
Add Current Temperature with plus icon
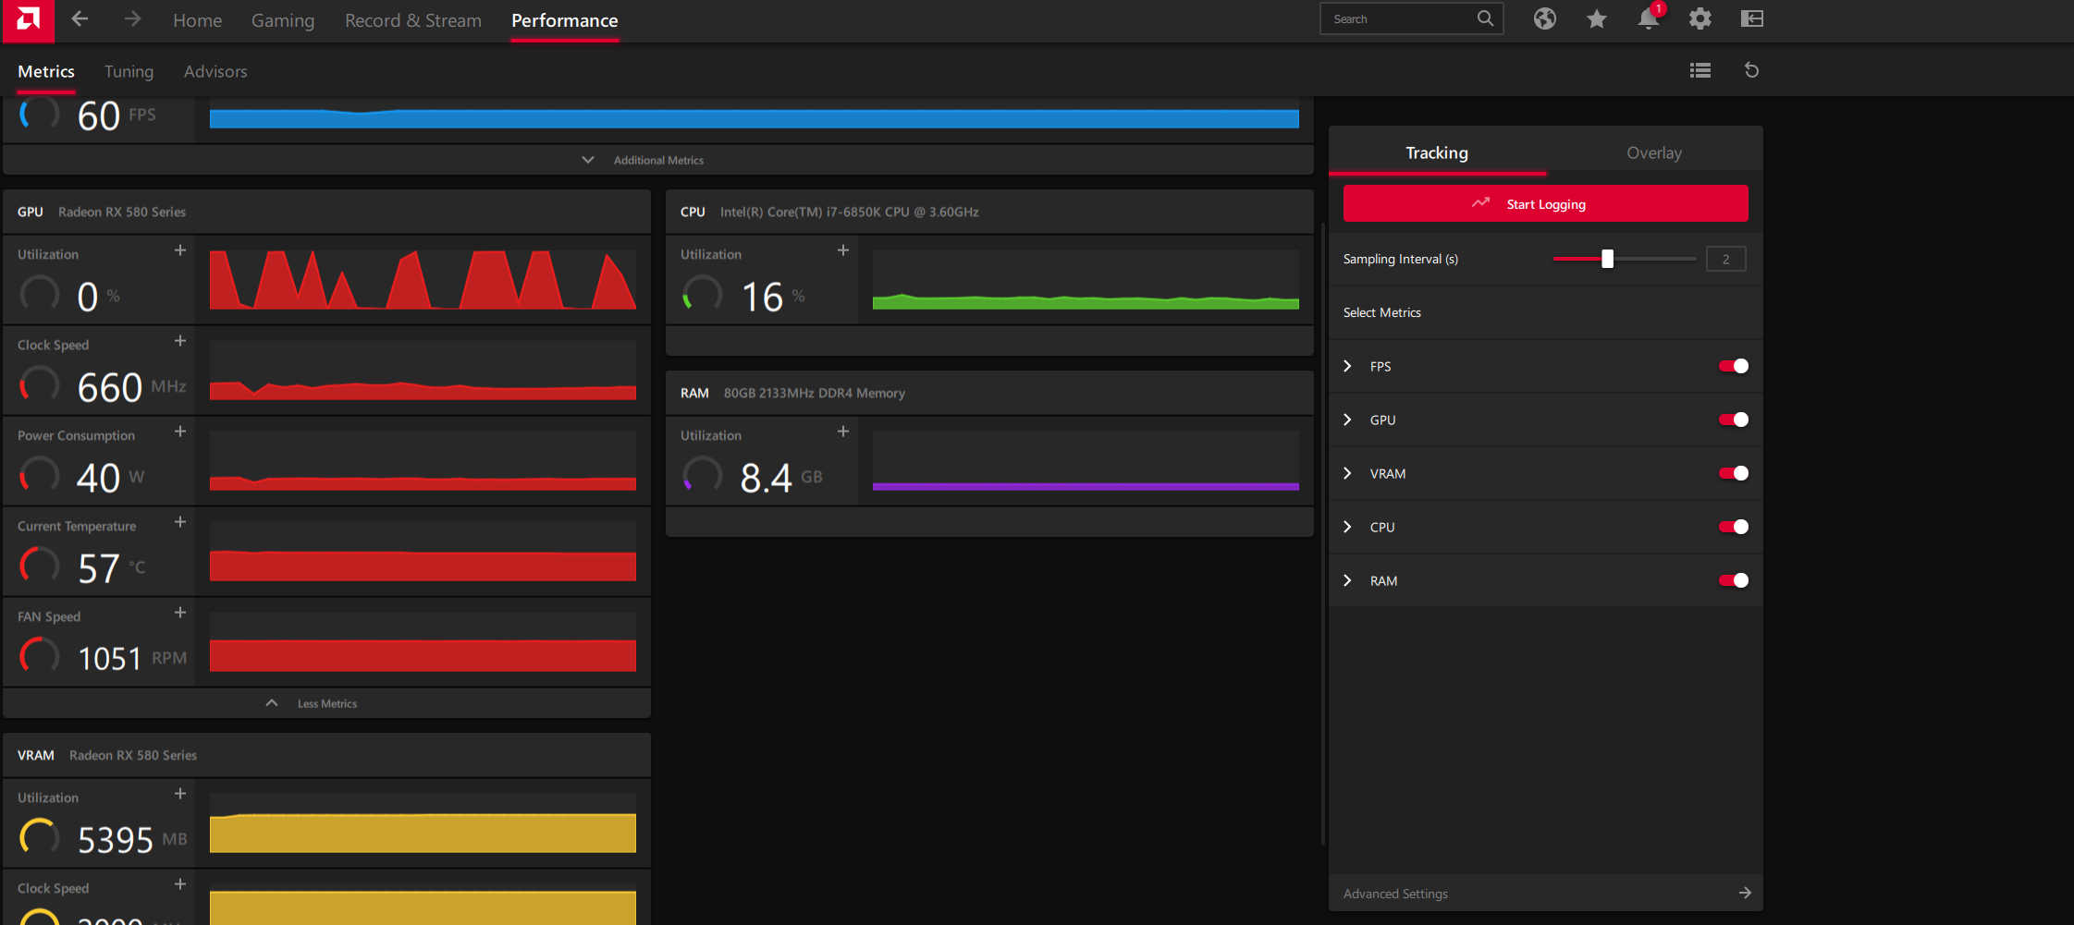[180, 522]
